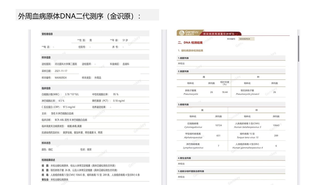The height and width of the screenshot is (185, 329).
Task: Select hospital name 河北医科大学第二医院
Action: click(x=66, y=64)
